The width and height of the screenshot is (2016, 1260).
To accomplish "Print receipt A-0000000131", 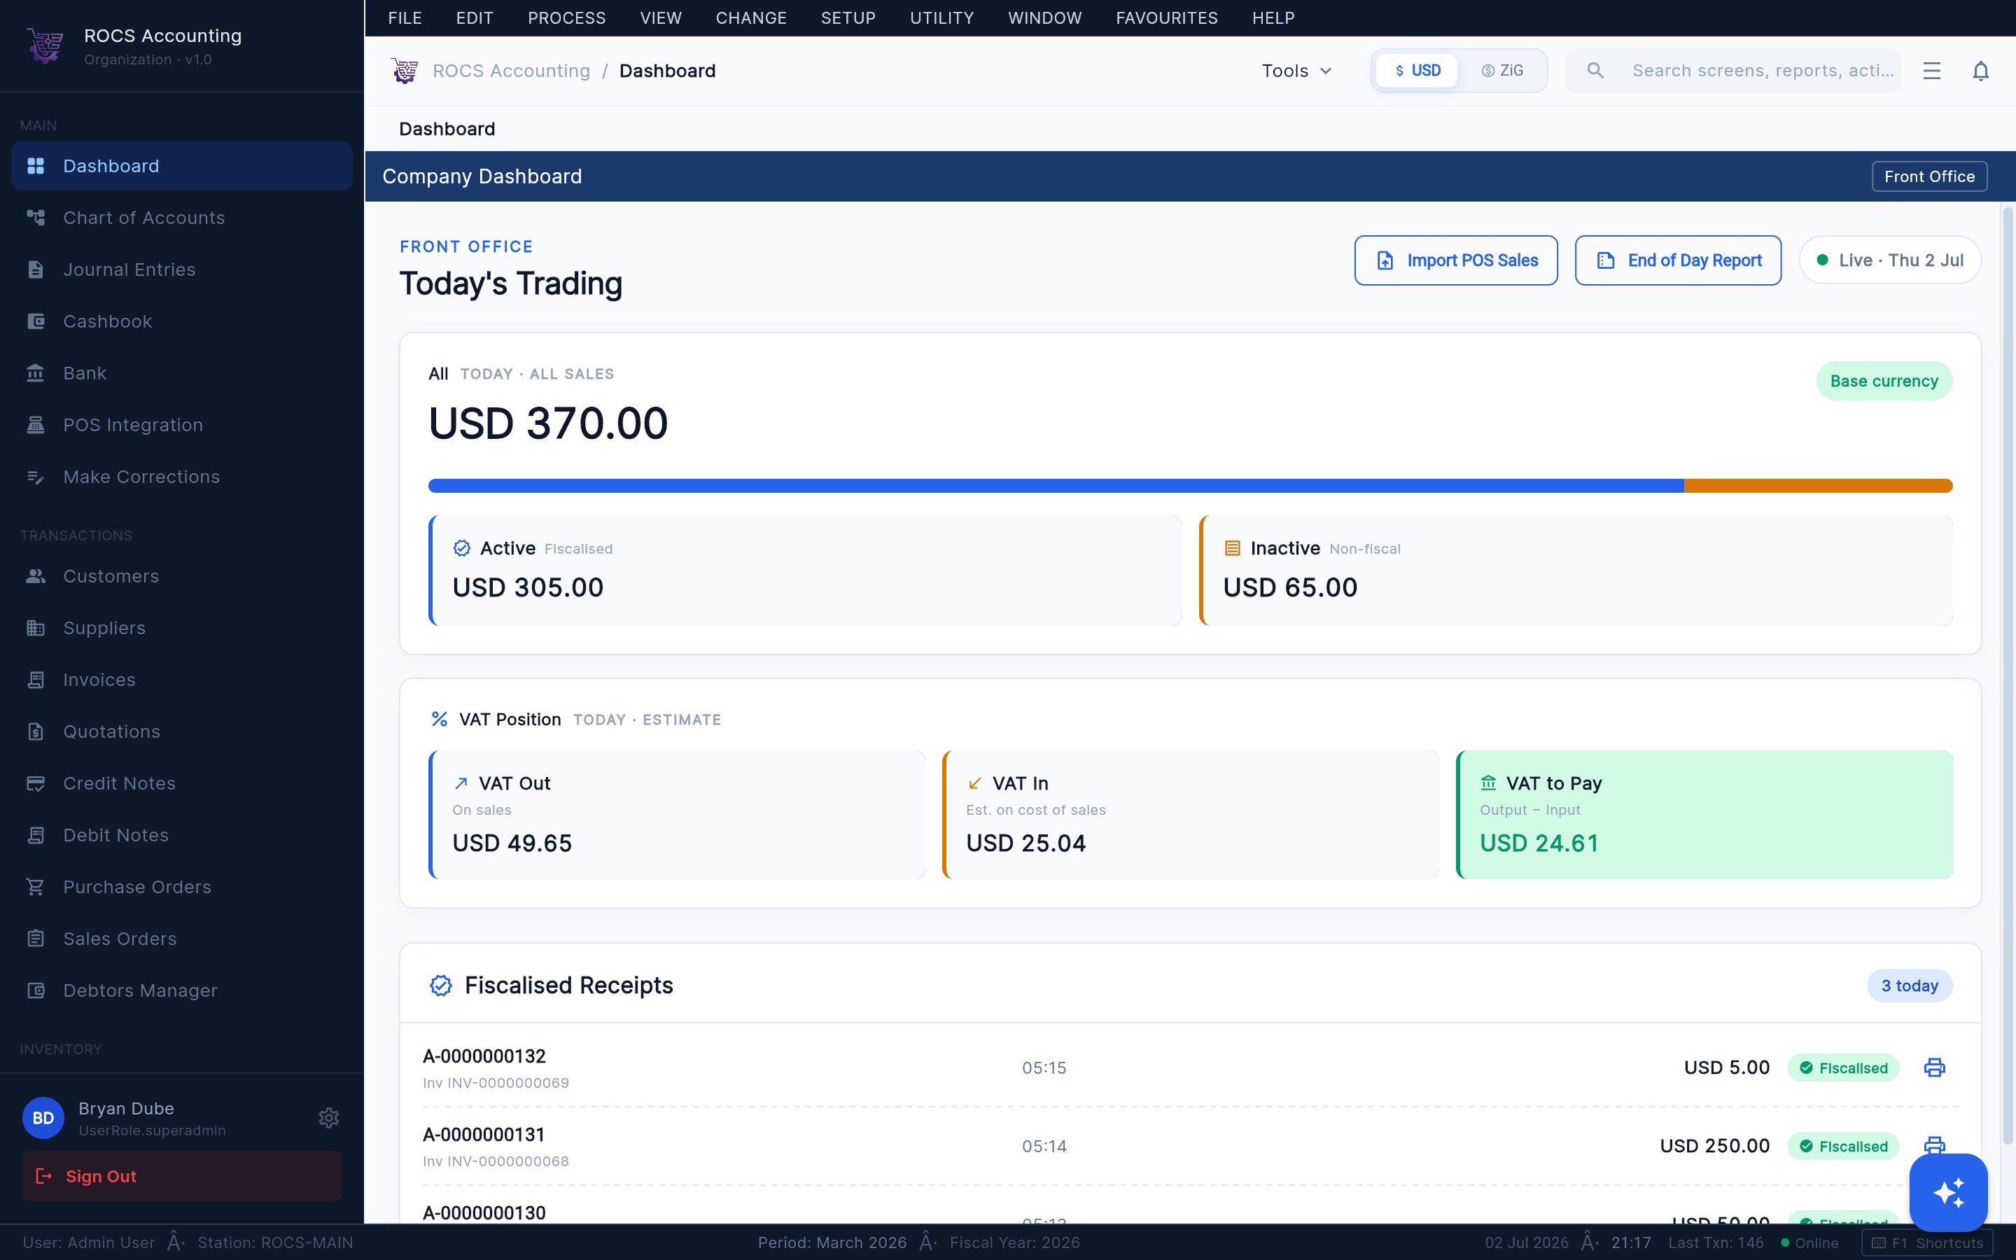I will click(x=1934, y=1144).
